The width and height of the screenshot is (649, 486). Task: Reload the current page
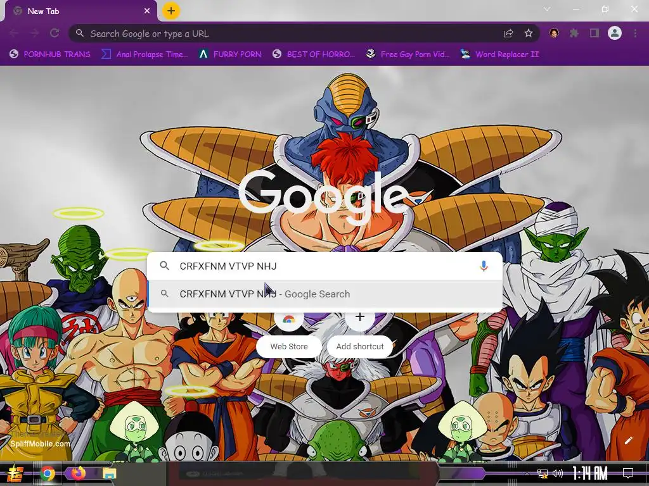coord(55,34)
